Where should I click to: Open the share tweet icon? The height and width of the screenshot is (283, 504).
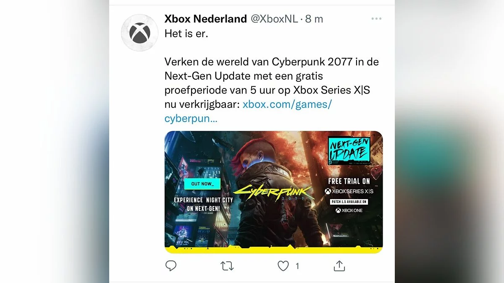(x=339, y=266)
